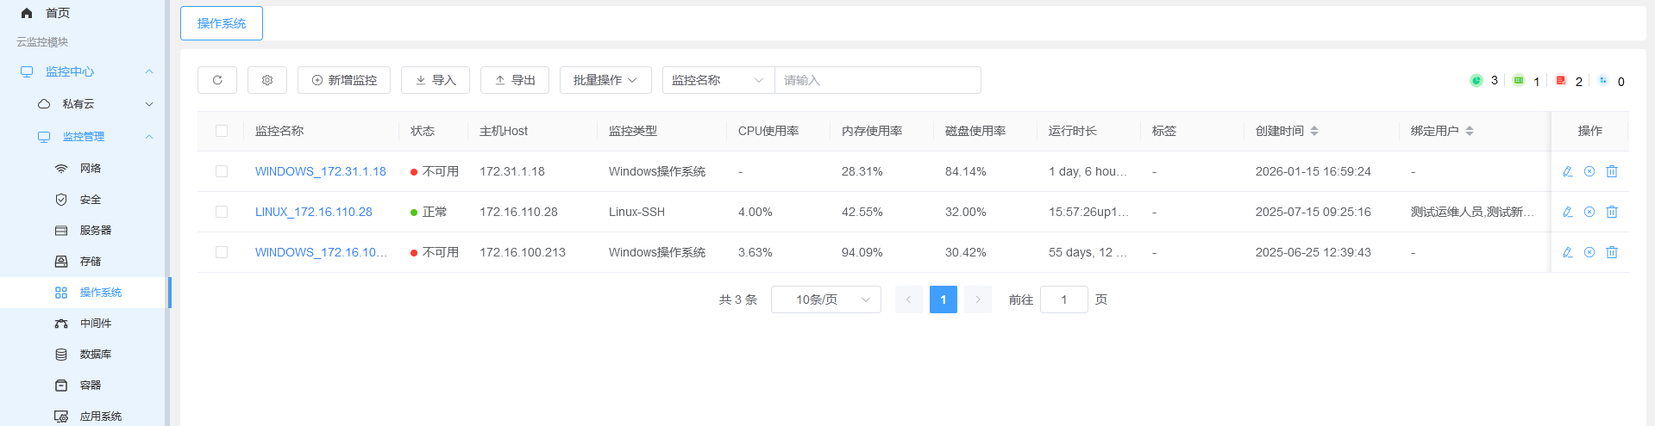Click the shield icon beside 安全
Image resolution: width=1655 pixels, height=426 pixels.
61,200
